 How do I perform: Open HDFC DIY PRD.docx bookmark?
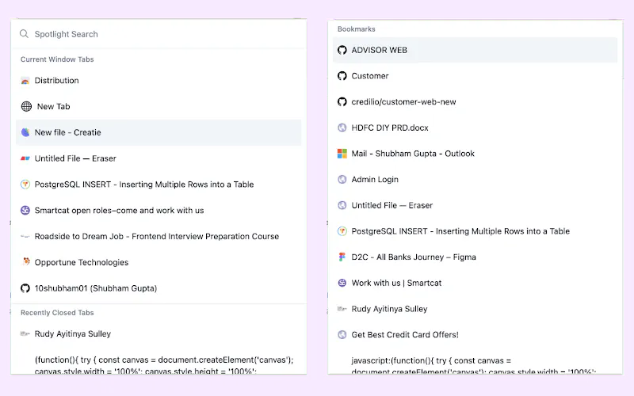point(475,128)
